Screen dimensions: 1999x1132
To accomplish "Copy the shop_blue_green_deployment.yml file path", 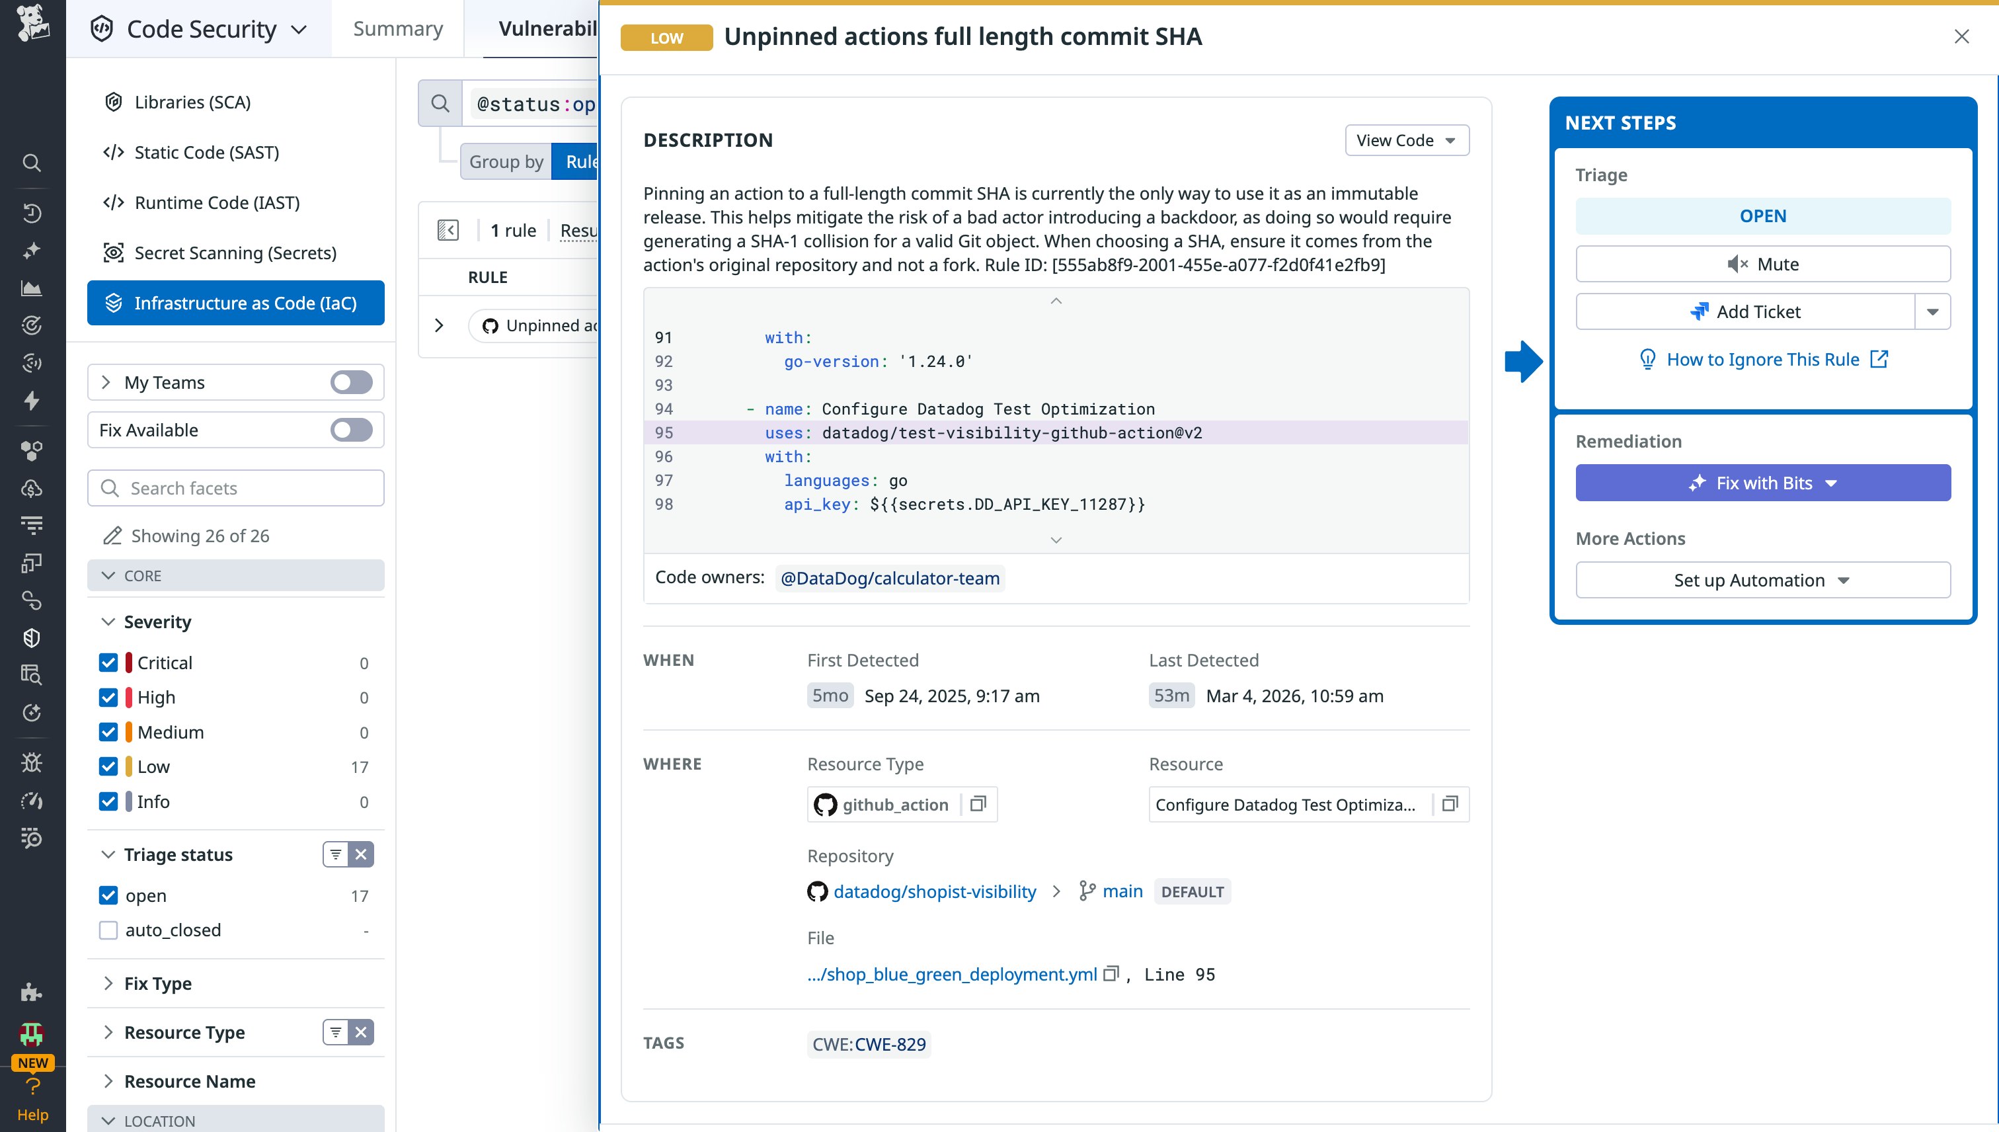I will click(x=1111, y=973).
